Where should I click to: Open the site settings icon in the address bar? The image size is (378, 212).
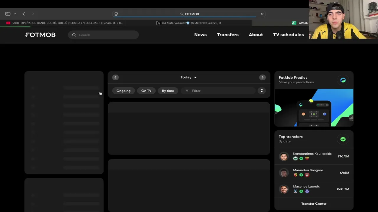pos(116,14)
